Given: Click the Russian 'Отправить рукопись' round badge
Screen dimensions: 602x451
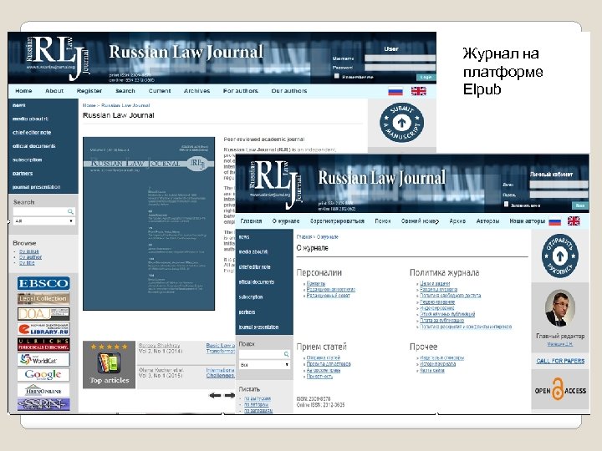Looking at the screenshot, I should [x=559, y=256].
